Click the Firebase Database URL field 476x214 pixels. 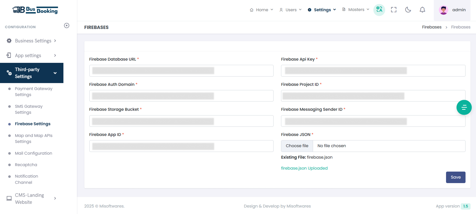(181, 71)
